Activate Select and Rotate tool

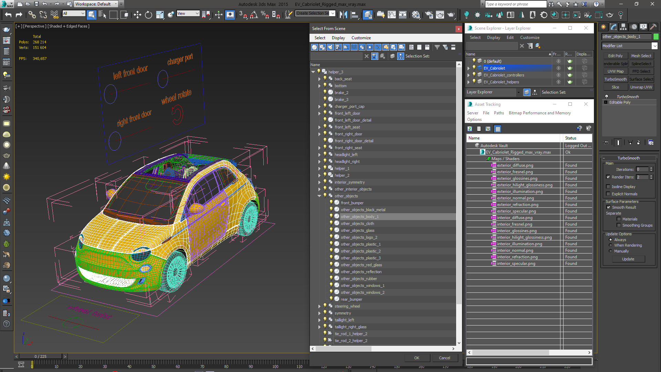pos(148,14)
